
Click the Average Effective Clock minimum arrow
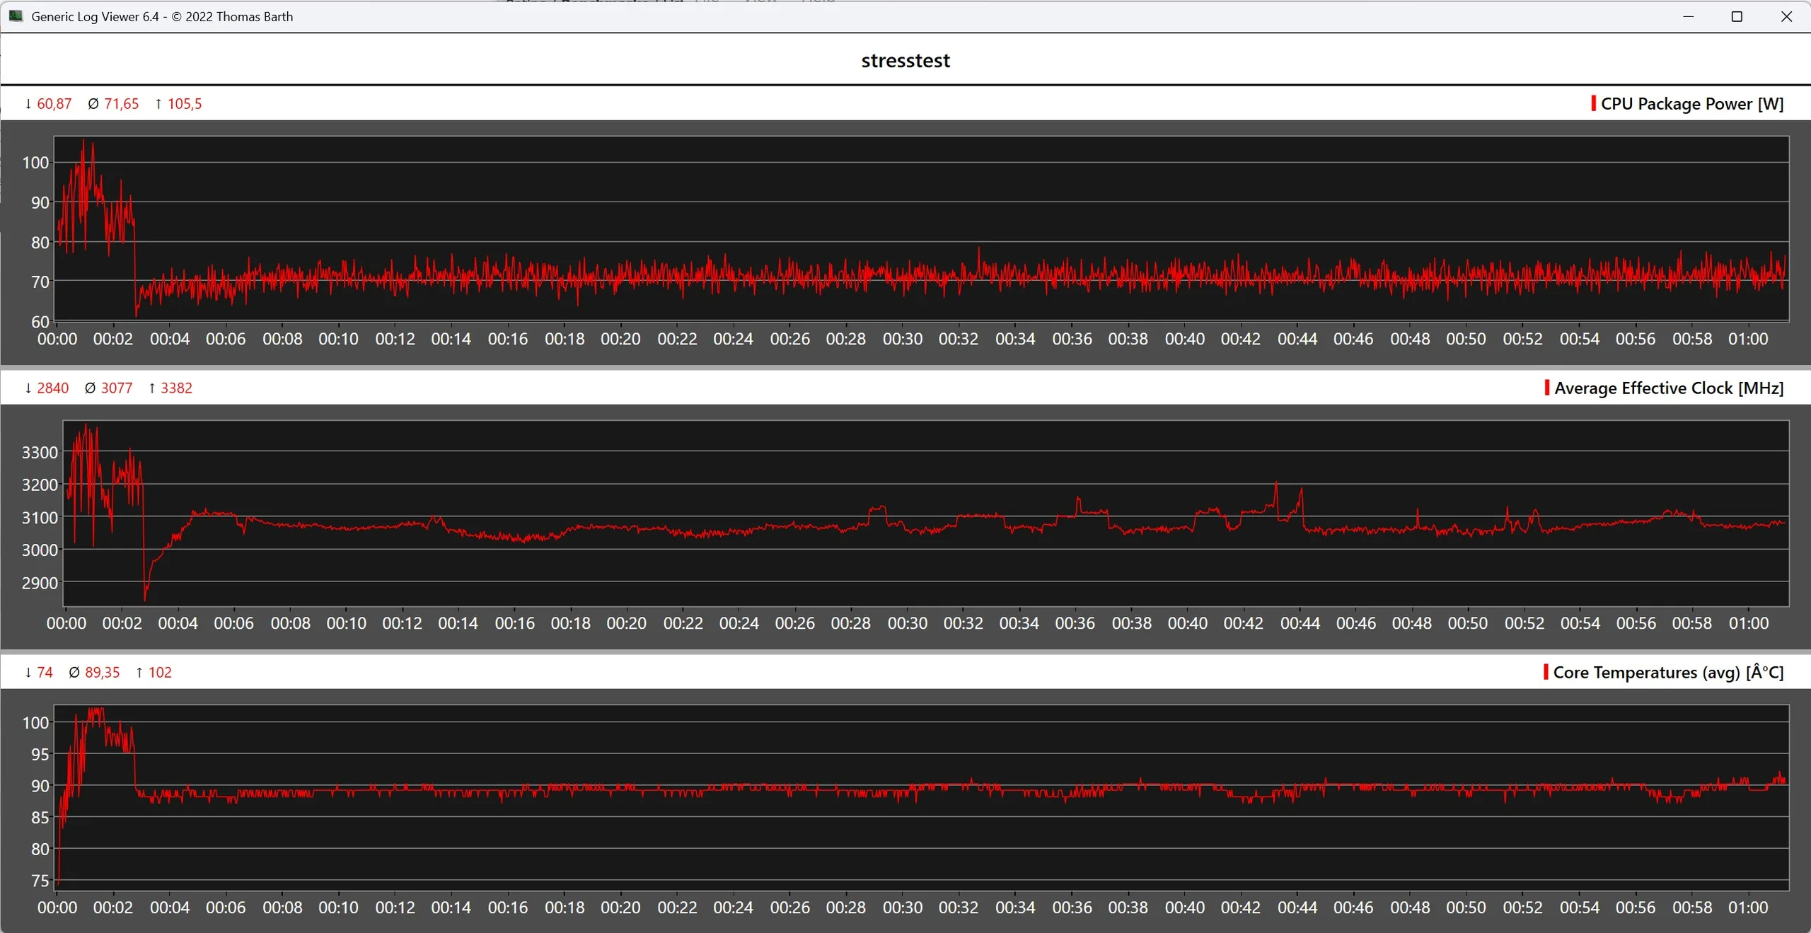pos(28,388)
